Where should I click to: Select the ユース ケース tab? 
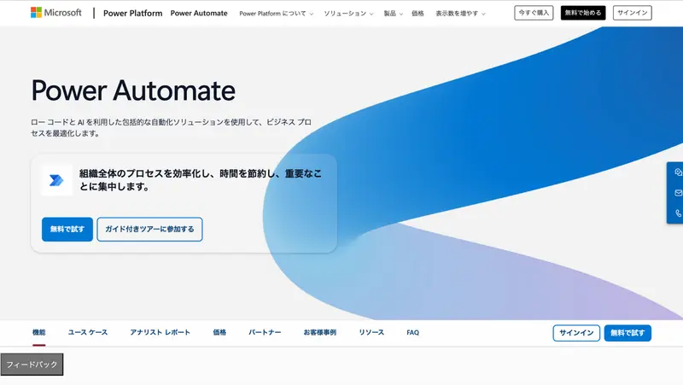pos(88,332)
